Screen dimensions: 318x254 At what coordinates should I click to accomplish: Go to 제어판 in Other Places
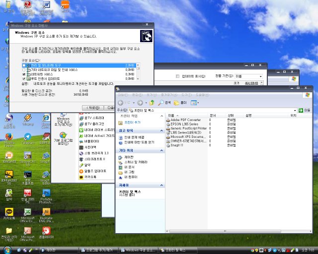(129, 157)
